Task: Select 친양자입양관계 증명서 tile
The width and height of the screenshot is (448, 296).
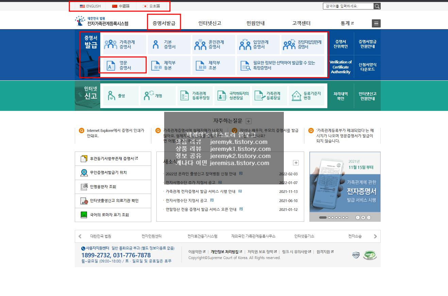Action: click(303, 44)
